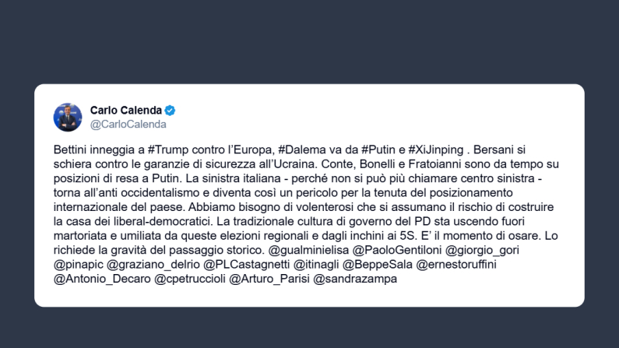
Task: Go to the @BeppeSala mention
Action: [375, 264]
